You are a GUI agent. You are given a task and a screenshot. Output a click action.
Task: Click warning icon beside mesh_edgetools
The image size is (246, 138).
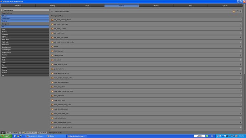(x=52, y=96)
